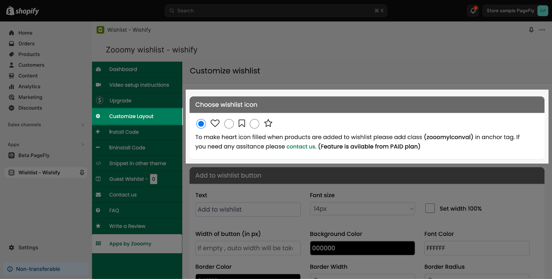Click the dollar Upgrade icon

coord(100,100)
